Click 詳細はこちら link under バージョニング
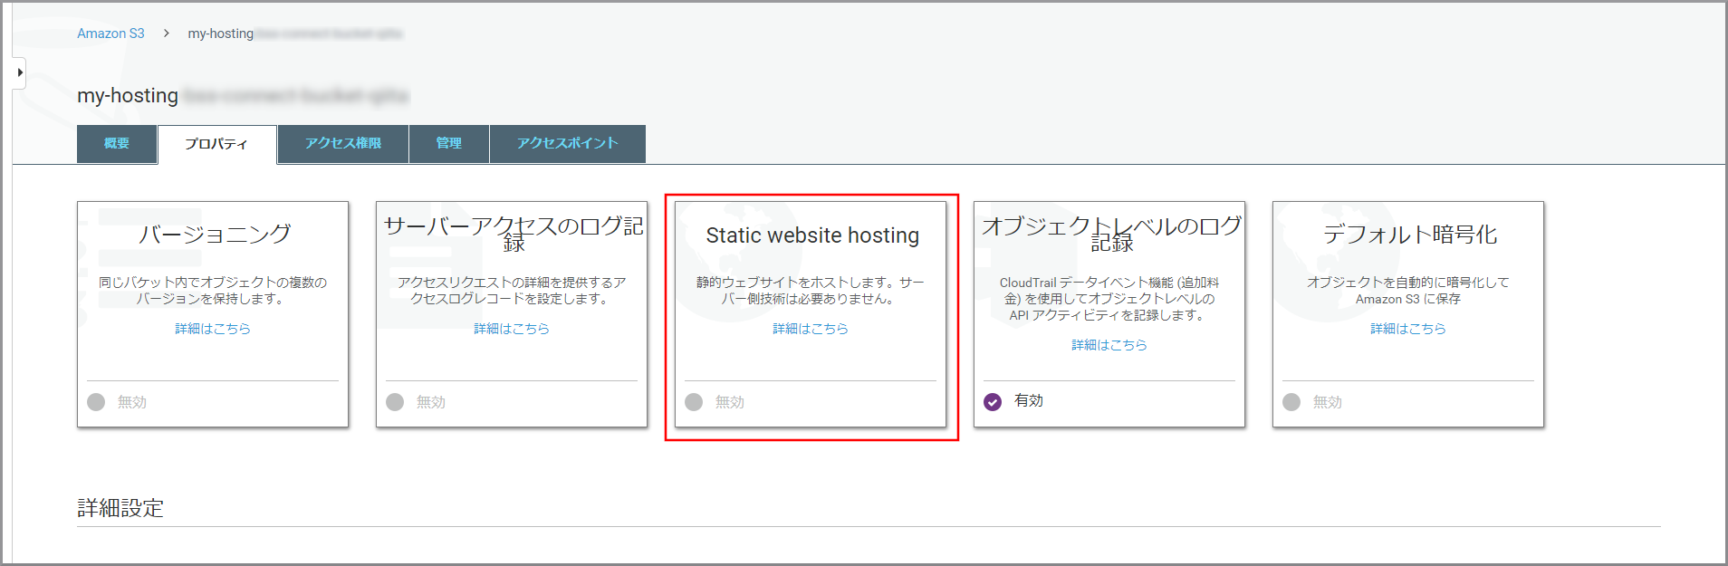Viewport: 1728px width, 566px height. [x=213, y=329]
